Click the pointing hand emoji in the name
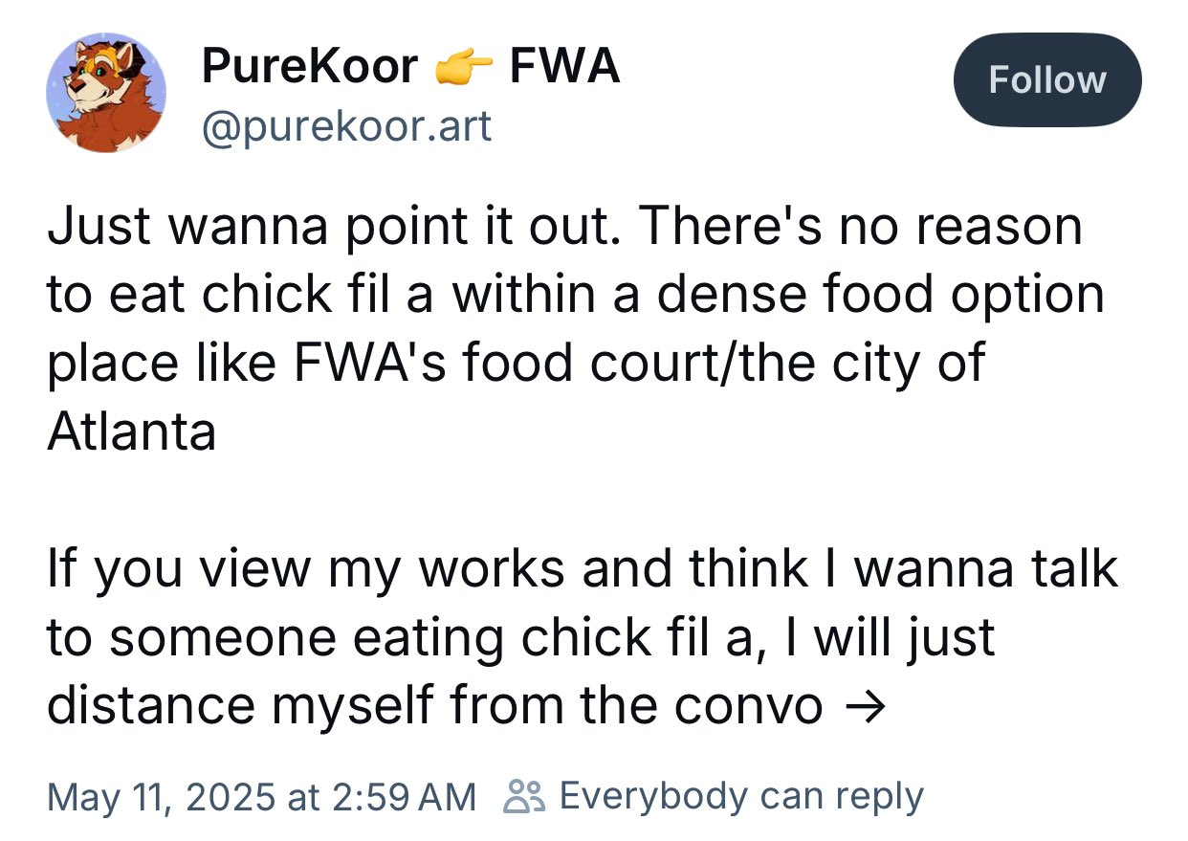This screenshot has width=1188, height=841. (463, 68)
